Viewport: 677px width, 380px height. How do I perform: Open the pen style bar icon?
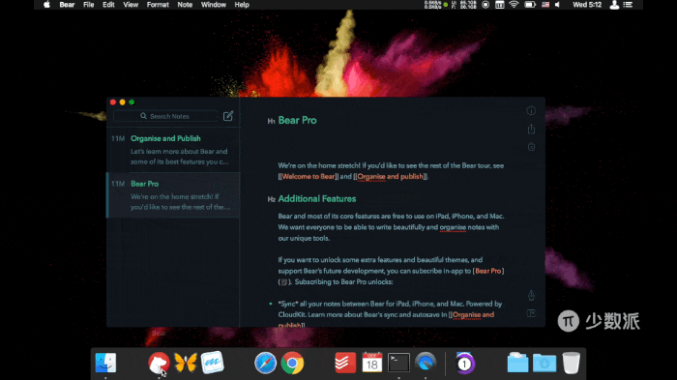tap(531, 295)
